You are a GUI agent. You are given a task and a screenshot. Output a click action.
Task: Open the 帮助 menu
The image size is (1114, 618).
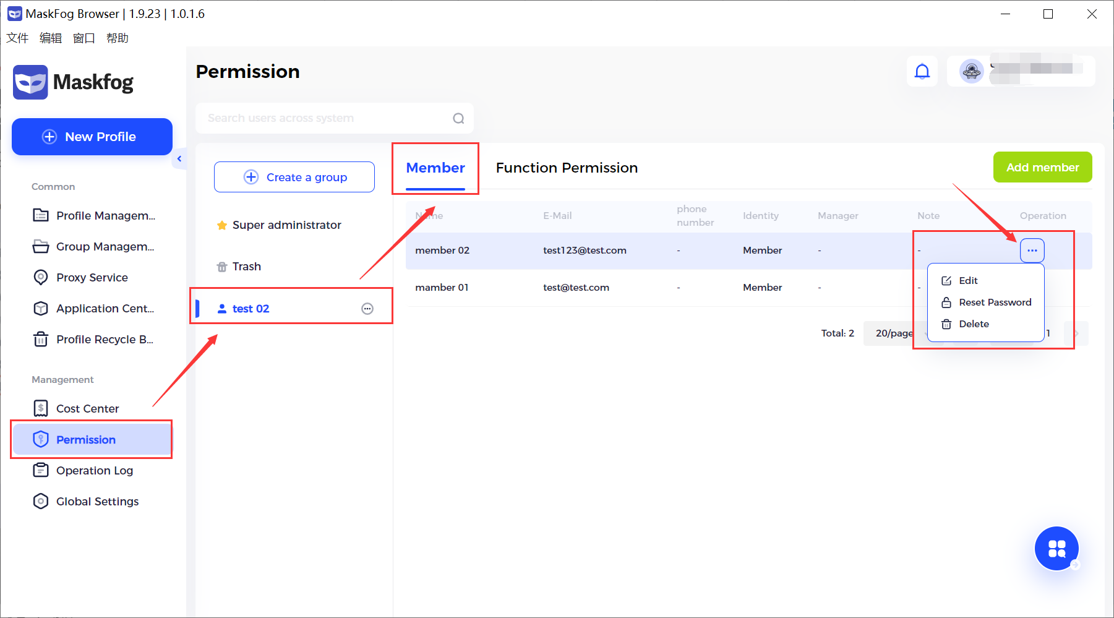point(118,38)
